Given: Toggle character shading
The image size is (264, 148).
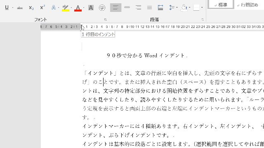Looking at the screenshot, I should pos(91,7).
